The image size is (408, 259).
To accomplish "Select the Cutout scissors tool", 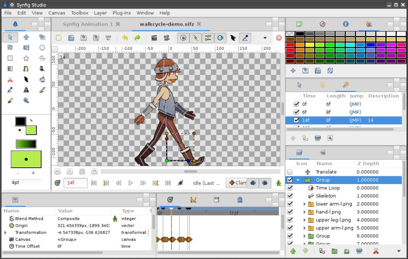I will 10,79.
